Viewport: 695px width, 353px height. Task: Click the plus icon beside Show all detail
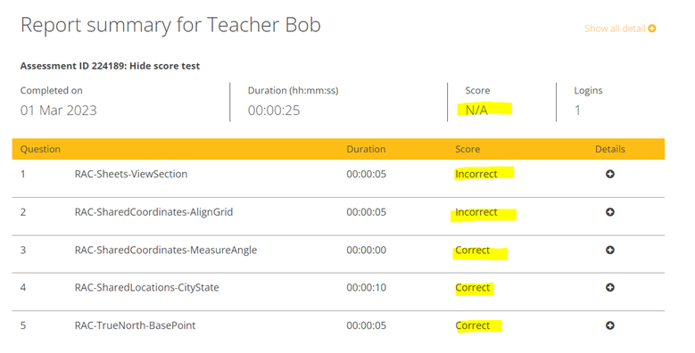652,29
